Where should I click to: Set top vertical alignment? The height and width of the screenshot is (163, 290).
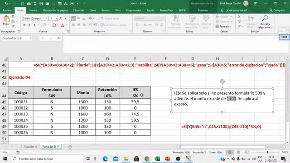[x=73, y=18]
